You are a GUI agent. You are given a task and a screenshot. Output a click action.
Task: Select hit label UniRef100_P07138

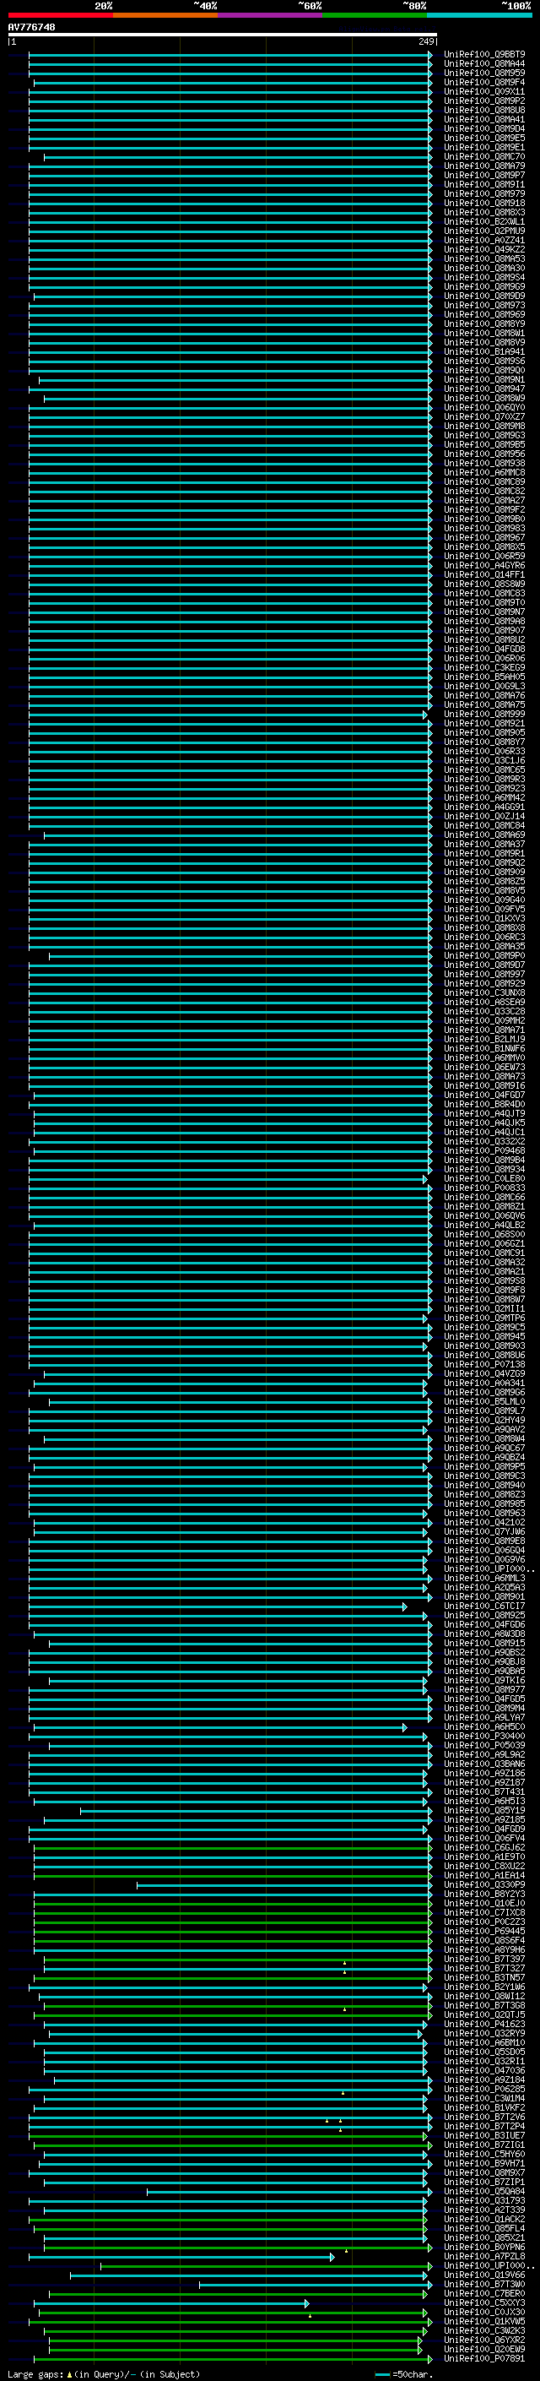[x=484, y=1365]
